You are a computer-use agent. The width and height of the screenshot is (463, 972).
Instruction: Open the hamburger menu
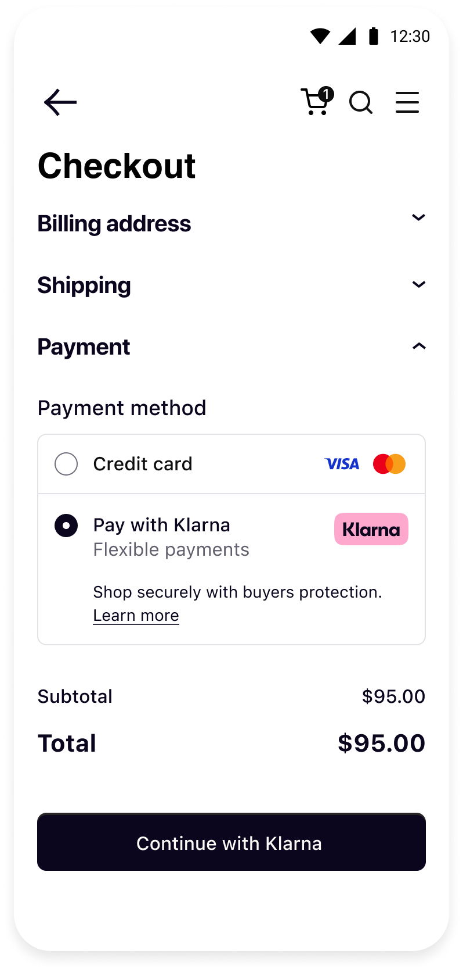[x=407, y=102]
